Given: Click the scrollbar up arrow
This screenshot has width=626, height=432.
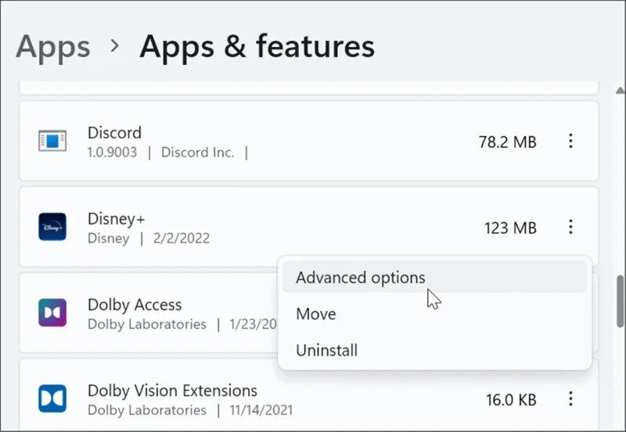Looking at the screenshot, I should pos(620,91).
